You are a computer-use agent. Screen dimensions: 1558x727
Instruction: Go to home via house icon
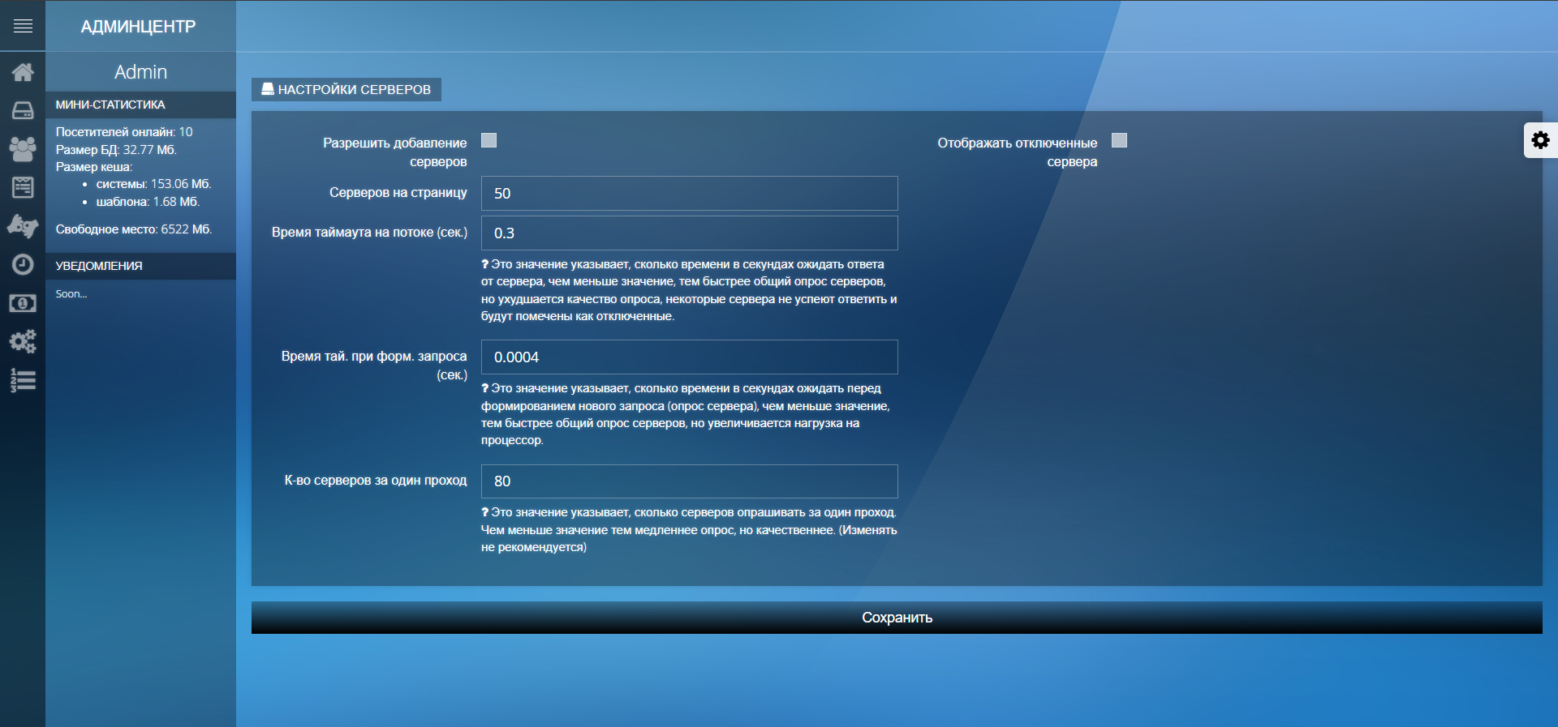pyautogui.click(x=23, y=72)
